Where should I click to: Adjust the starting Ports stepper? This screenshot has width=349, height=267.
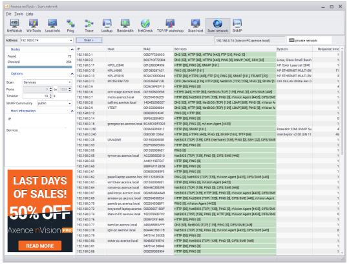[x=51, y=89]
